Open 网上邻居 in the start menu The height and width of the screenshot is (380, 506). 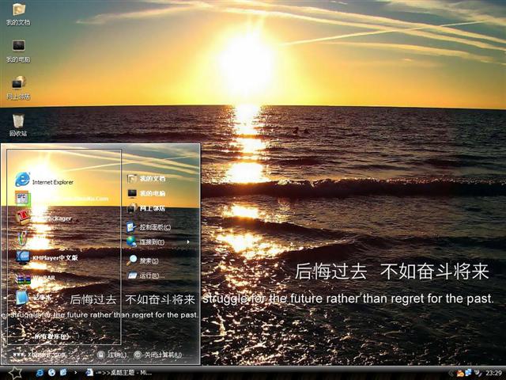pyautogui.click(x=146, y=208)
